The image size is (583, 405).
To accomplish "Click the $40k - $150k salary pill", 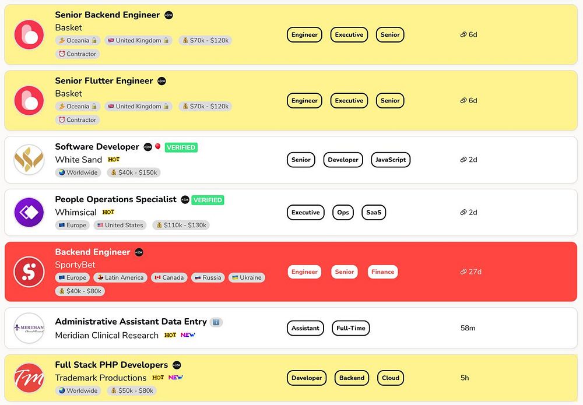I will (x=134, y=172).
